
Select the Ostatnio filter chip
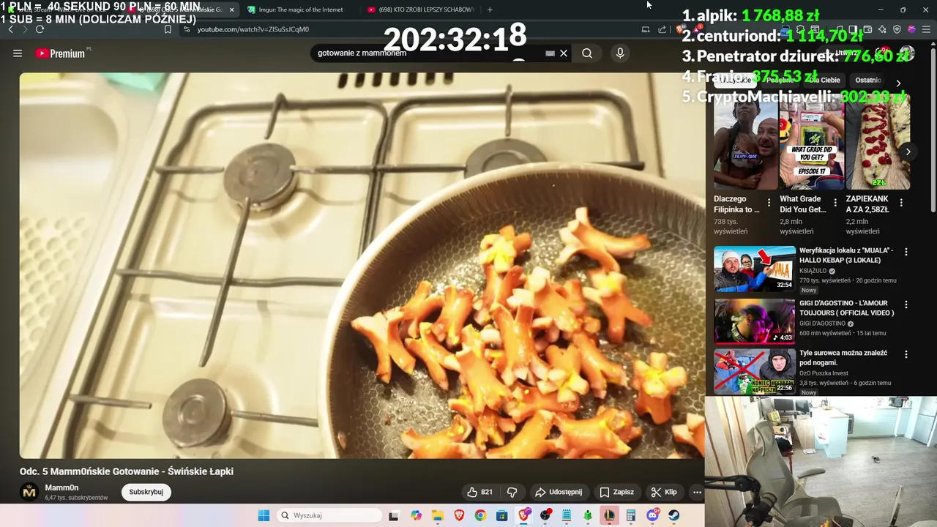(868, 81)
